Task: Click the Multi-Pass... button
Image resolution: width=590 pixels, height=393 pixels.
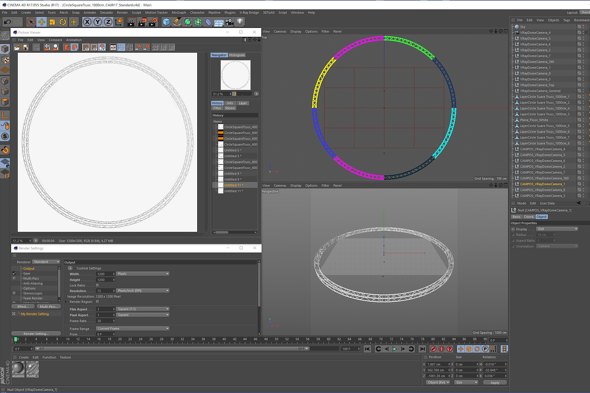Action: [x=48, y=306]
